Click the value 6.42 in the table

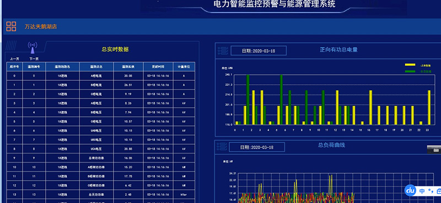pos(128,185)
